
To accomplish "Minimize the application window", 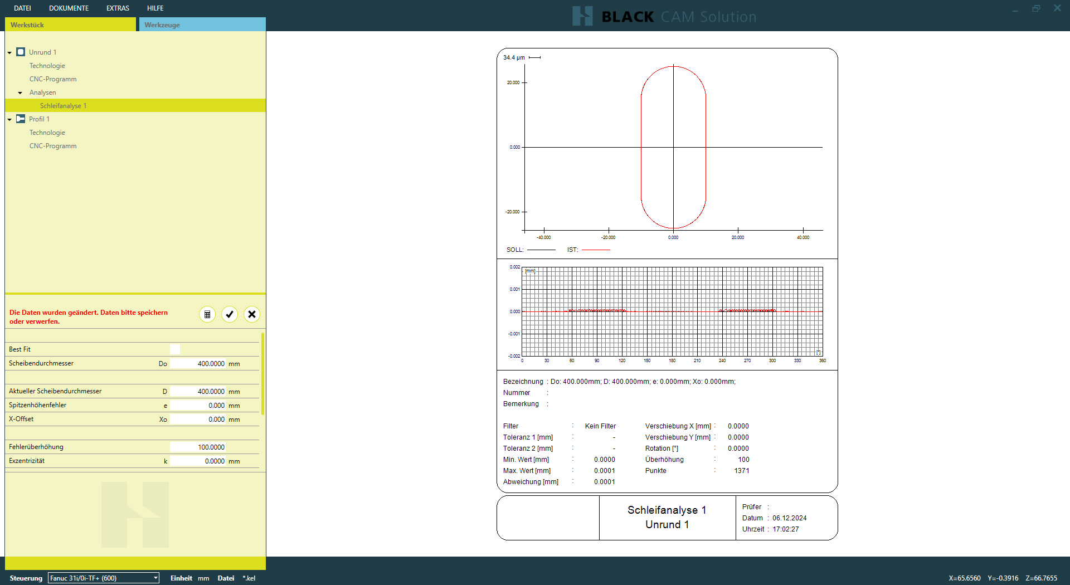I will pos(1015,8).
